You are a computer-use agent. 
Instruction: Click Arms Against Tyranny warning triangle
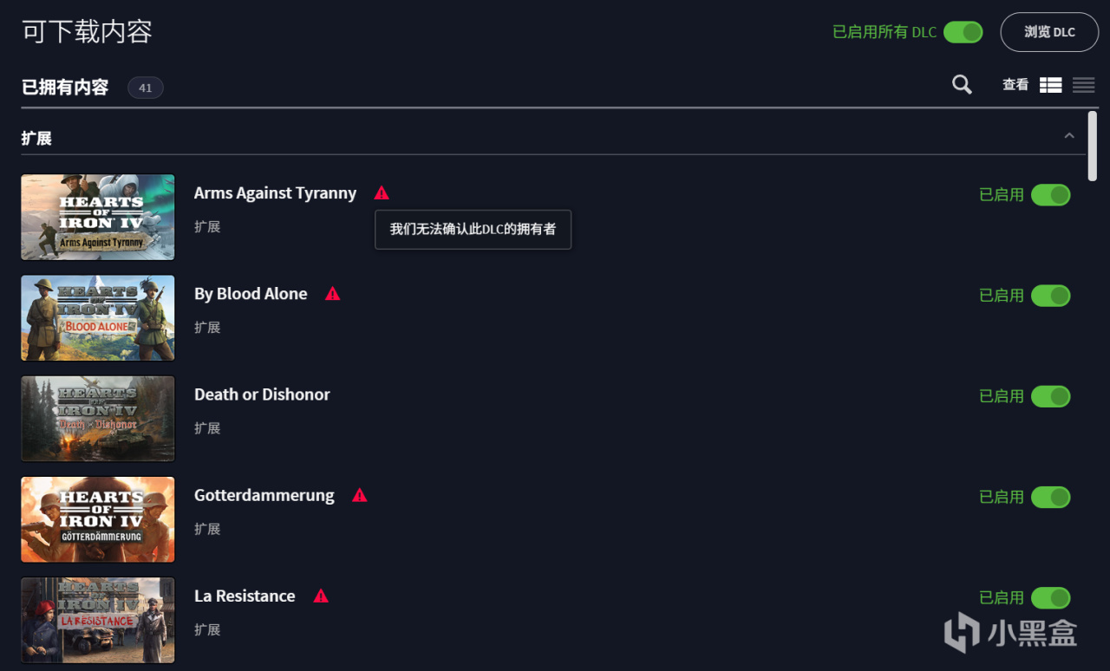tap(382, 193)
